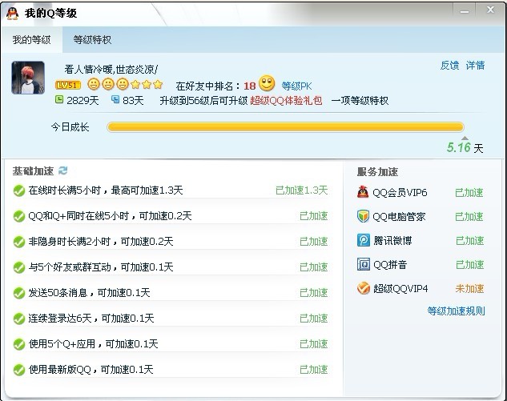Click green check icon for 发送50条消息
The width and height of the screenshot is (507, 401).
(19, 293)
